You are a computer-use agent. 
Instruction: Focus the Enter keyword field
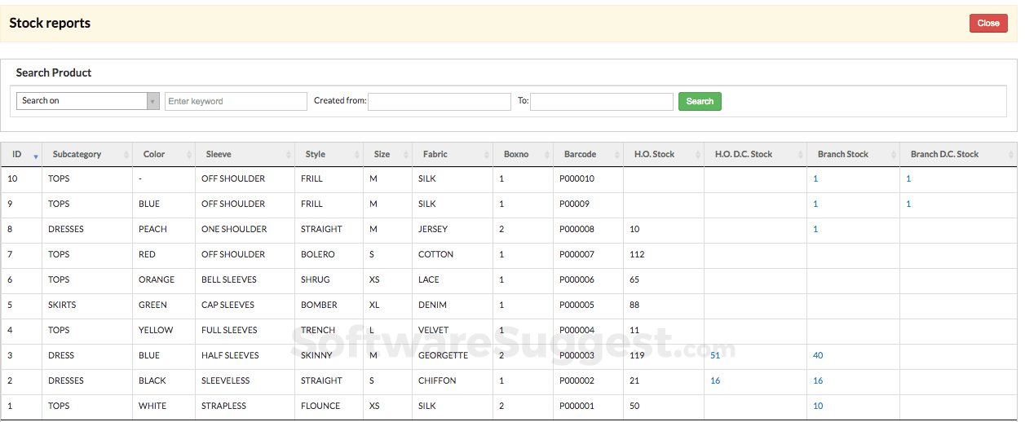(x=236, y=101)
